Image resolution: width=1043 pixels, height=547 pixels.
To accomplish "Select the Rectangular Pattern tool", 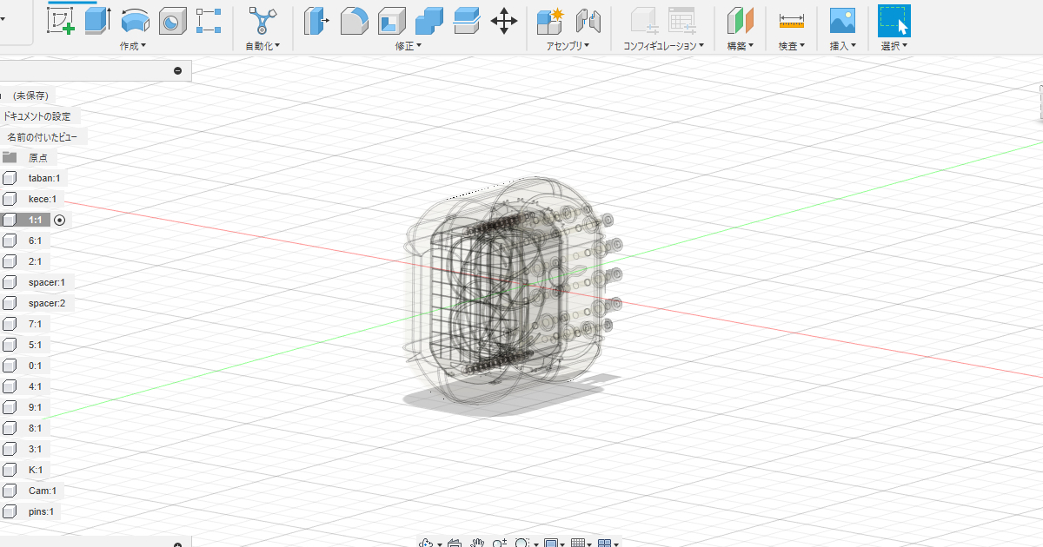I will coord(209,20).
